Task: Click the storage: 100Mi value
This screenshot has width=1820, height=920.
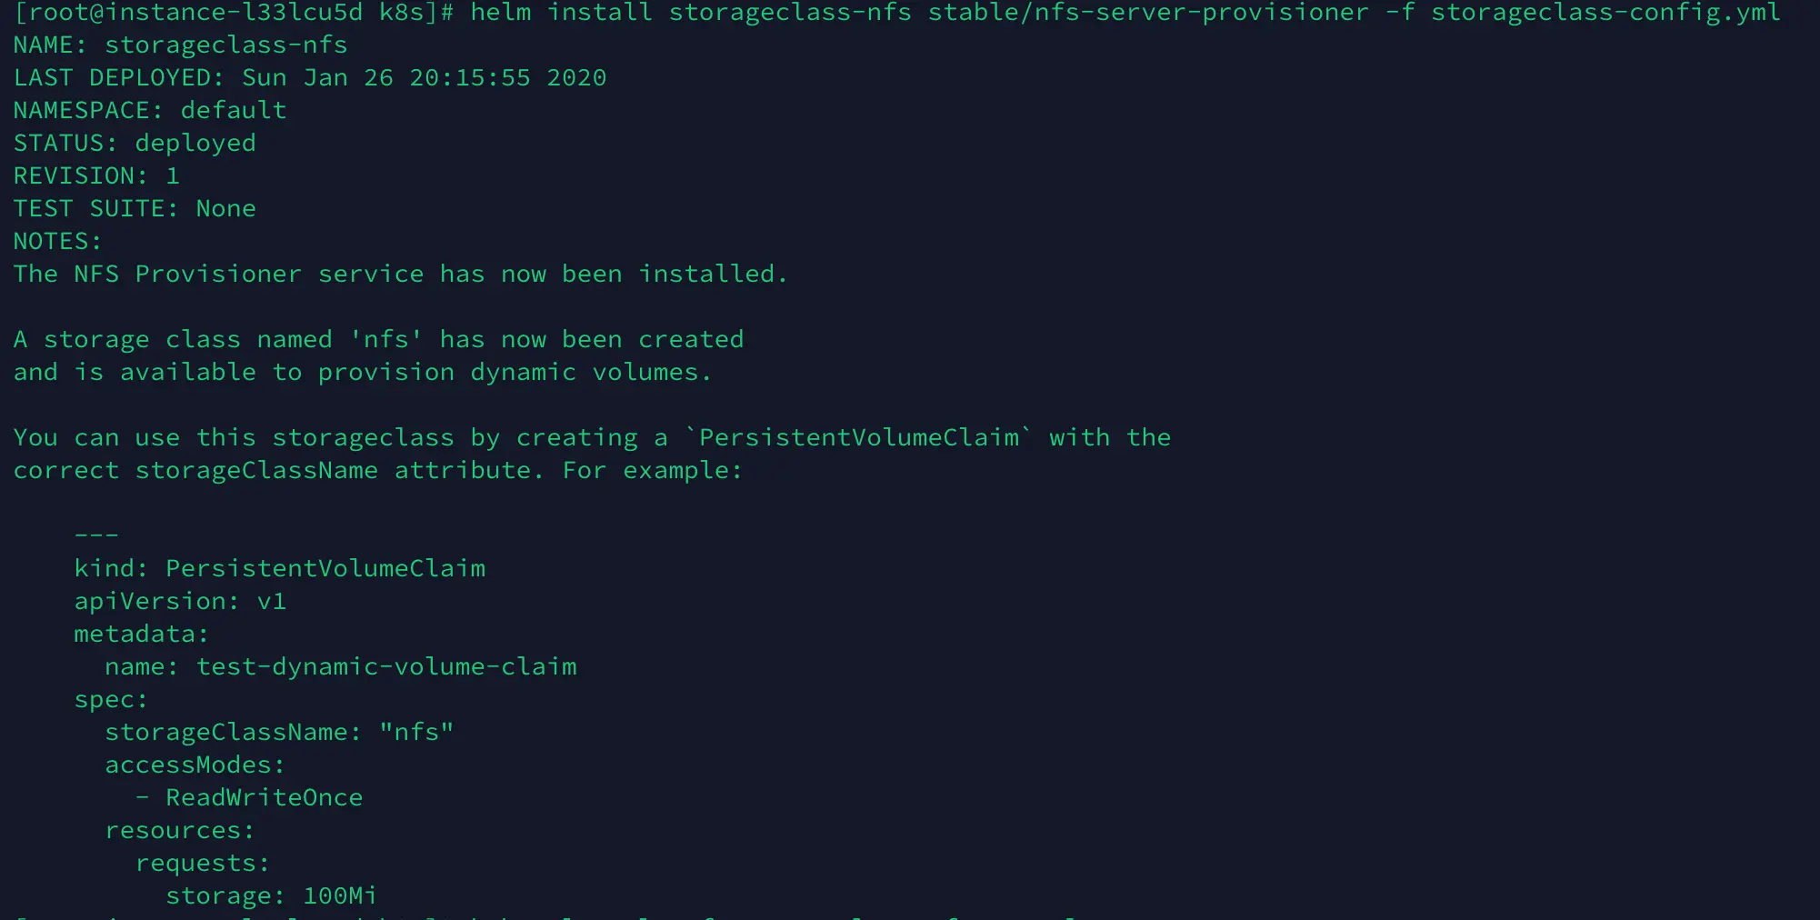Action: (x=271, y=895)
